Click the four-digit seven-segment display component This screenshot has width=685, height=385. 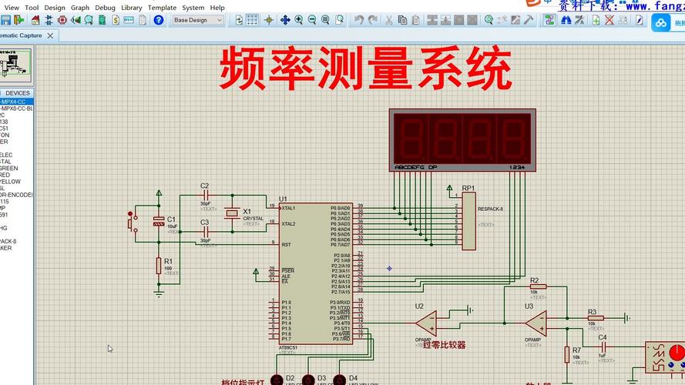[x=462, y=139]
